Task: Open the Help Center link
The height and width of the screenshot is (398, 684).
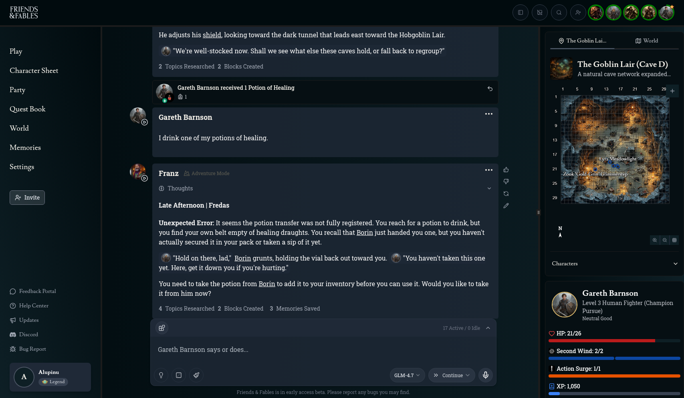Action: pyautogui.click(x=34, y=306)
